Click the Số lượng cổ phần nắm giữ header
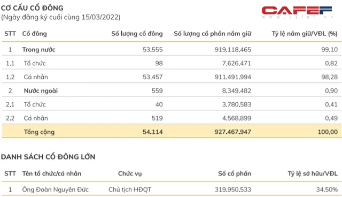This screenshot has width=342, height=197. [213, 34]
